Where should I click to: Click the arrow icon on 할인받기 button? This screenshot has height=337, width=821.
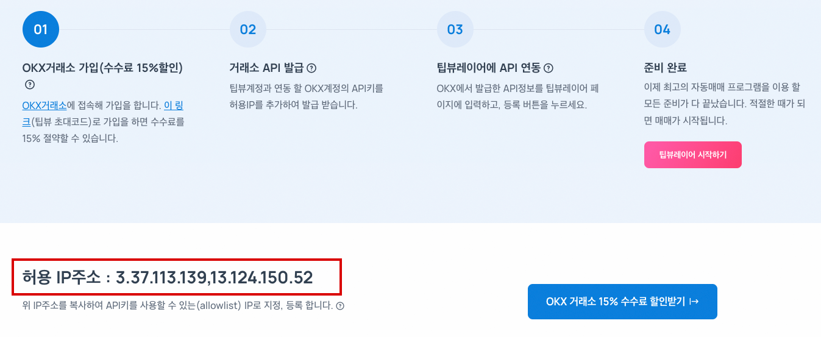[x=694, y=302]
